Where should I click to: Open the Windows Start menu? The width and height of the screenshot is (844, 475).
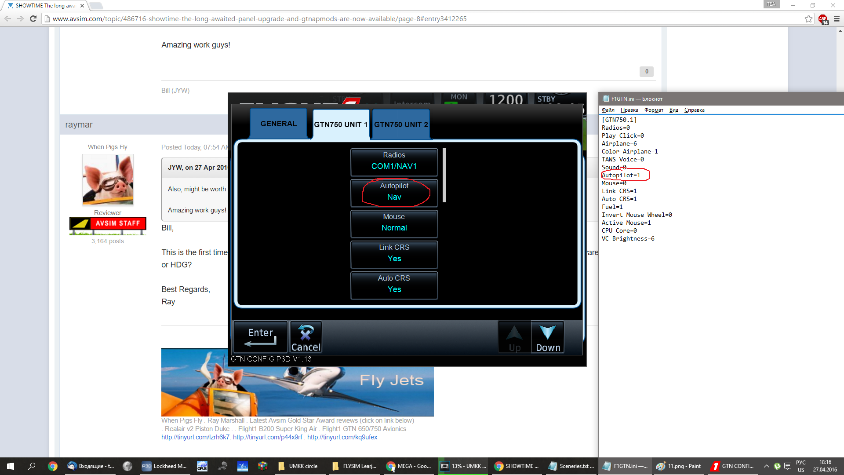[11, 466]
